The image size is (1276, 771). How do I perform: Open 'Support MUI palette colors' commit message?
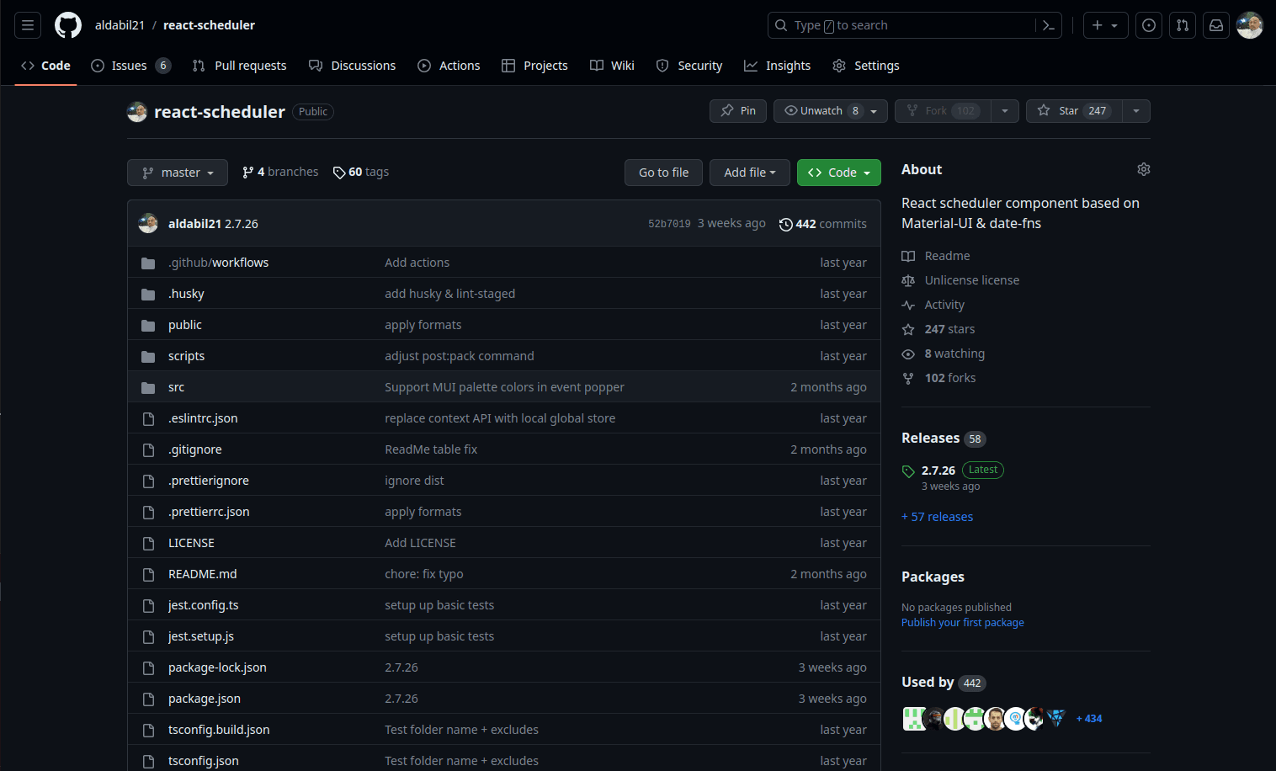tap(504, 387)
